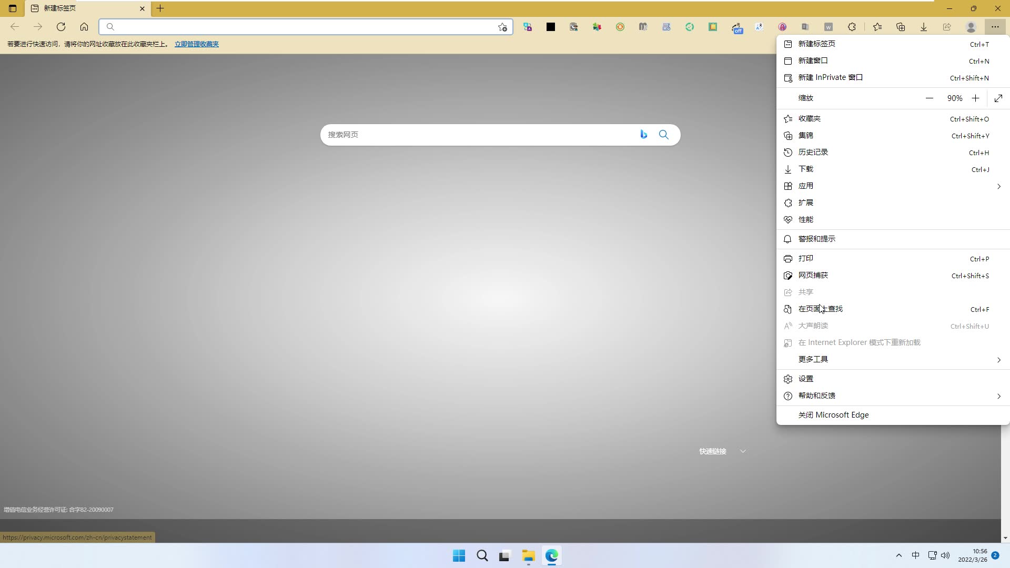Open 扩展 (Extensions) settings

tap(807, 202)
